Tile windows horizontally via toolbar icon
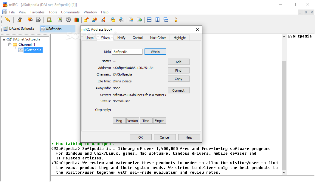315x182 pixels. click(149, 20)
